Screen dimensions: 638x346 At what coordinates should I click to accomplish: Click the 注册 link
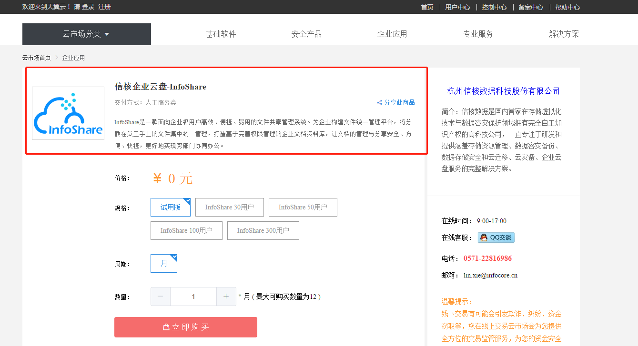pos(104,7)
